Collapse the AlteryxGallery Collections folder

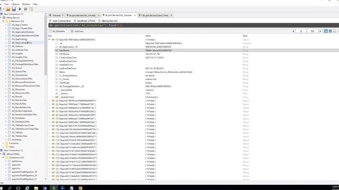[3, 158]
